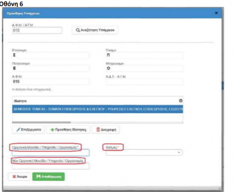237x192 pixels.
Task: Click the Διαγραφή button
Action: [x=106, y=129]
